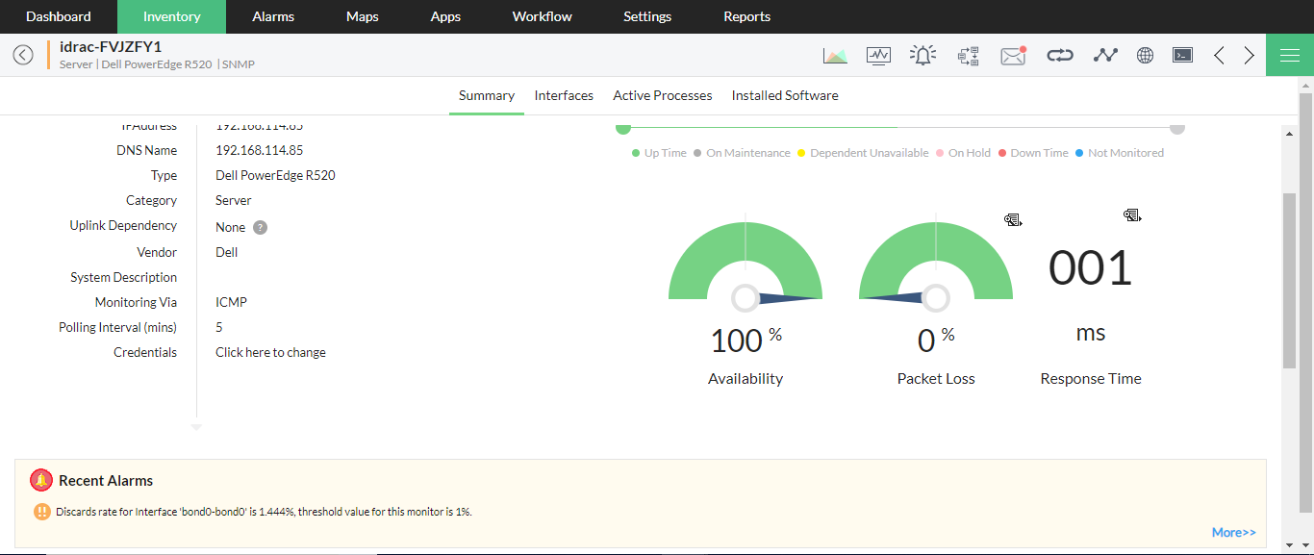The width and height of the screenshot is (1314, 555).
Task: Click the loop arrows icon in toolbar
Action: (1059, 56)
